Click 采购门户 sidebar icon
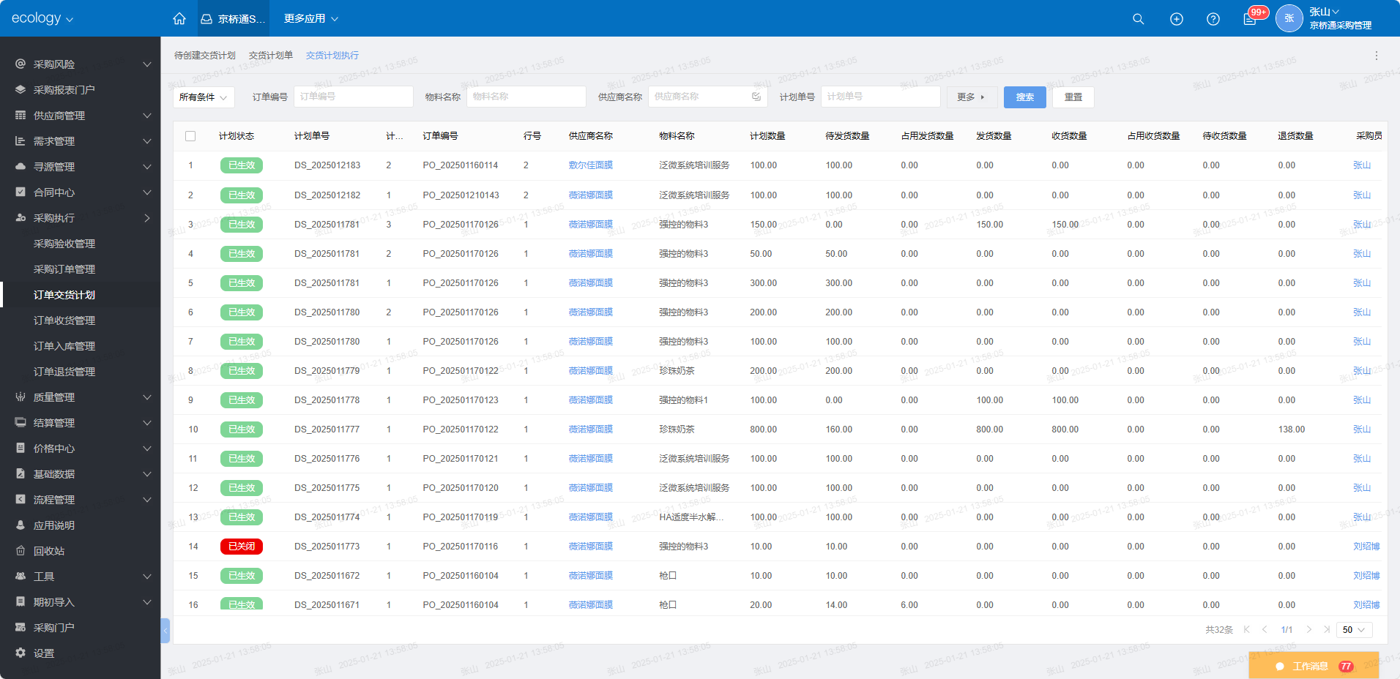The image size is (1400, 679). [21, 628]
